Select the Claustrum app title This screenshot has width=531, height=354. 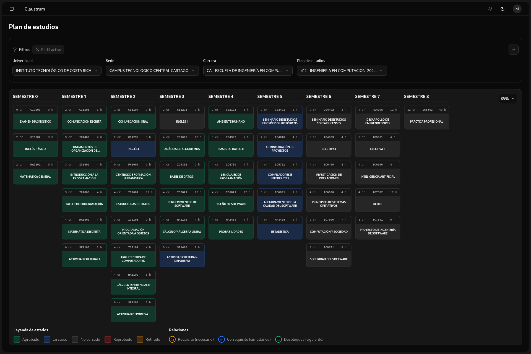point(34,9)
